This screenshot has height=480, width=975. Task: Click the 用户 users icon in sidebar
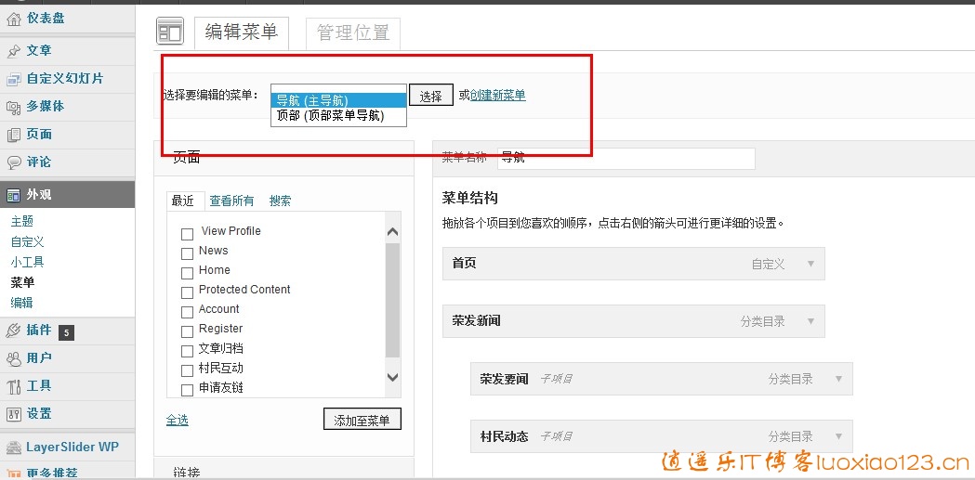(14, 358)
